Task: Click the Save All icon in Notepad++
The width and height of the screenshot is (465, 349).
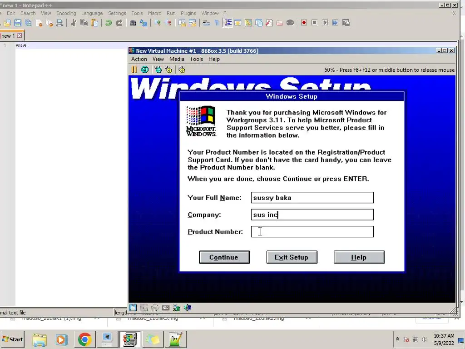Action: tap(28, 23)
